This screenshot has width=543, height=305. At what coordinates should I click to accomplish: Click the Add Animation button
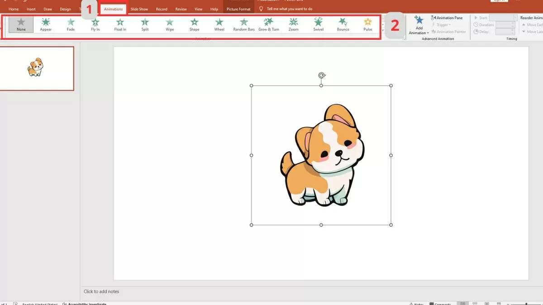pyautogui.click(x=418, y=25)
